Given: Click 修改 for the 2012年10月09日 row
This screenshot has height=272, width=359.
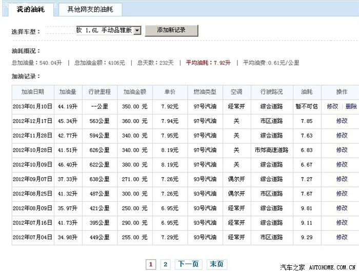Looking at the screenshot, I should click(342, 165).
